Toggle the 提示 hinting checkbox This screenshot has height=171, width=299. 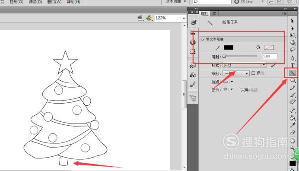(x=253, y=73)
